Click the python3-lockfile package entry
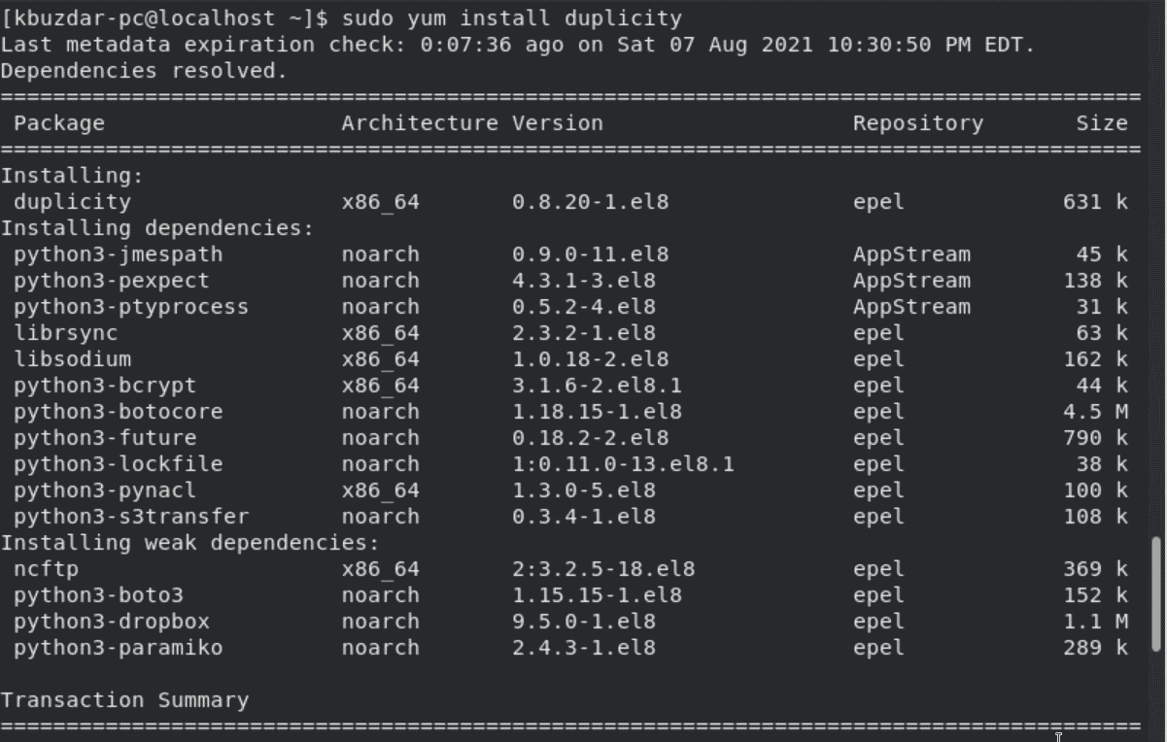Screen dimensions: 1167x742 pyautogui.click(x=118, y=464)
